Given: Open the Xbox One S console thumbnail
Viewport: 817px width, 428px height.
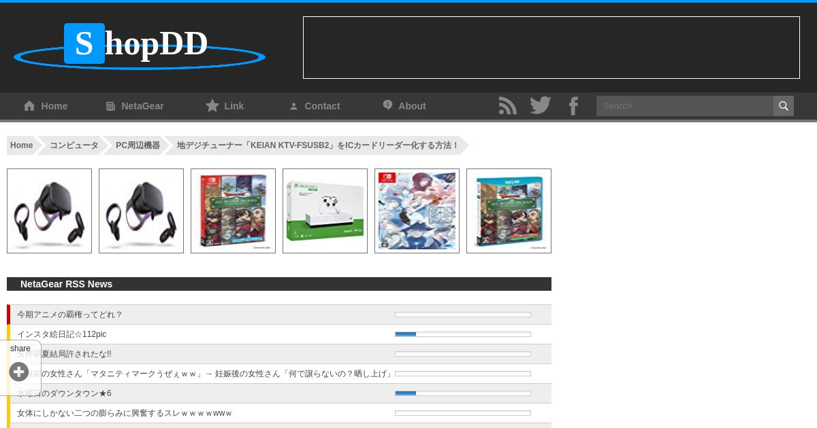Looking at the screenshot, I should (325, 211).
